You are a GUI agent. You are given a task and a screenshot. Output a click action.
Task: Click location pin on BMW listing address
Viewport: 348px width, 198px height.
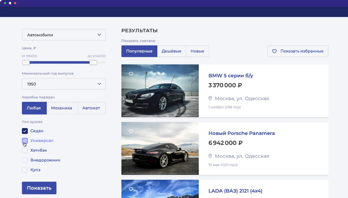(x=210, y=98)
